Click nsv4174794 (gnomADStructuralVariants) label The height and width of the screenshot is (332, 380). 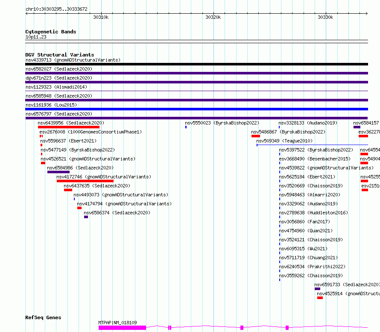click(x=124, y=204)
